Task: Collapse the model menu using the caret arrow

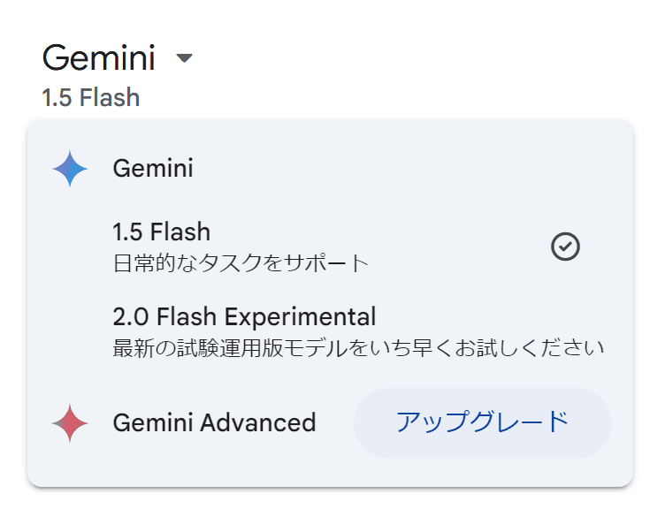Action: coord(185,57)
